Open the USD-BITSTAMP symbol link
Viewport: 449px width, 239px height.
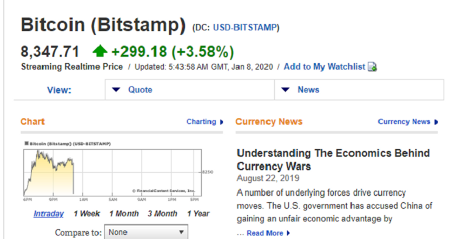[x=246, y=27]
